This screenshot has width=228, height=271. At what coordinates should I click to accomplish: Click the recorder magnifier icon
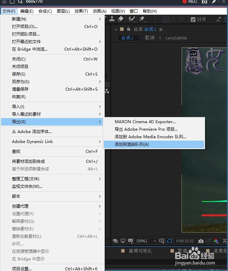point(20,2)
